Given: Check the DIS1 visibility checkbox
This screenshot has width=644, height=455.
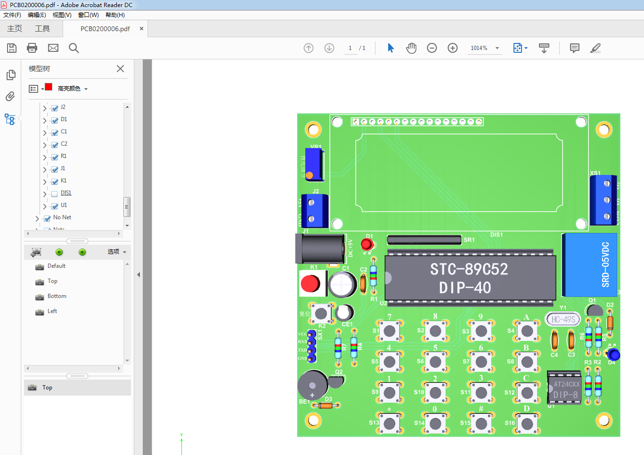Looking at the screenshot, I should point(55,194).
